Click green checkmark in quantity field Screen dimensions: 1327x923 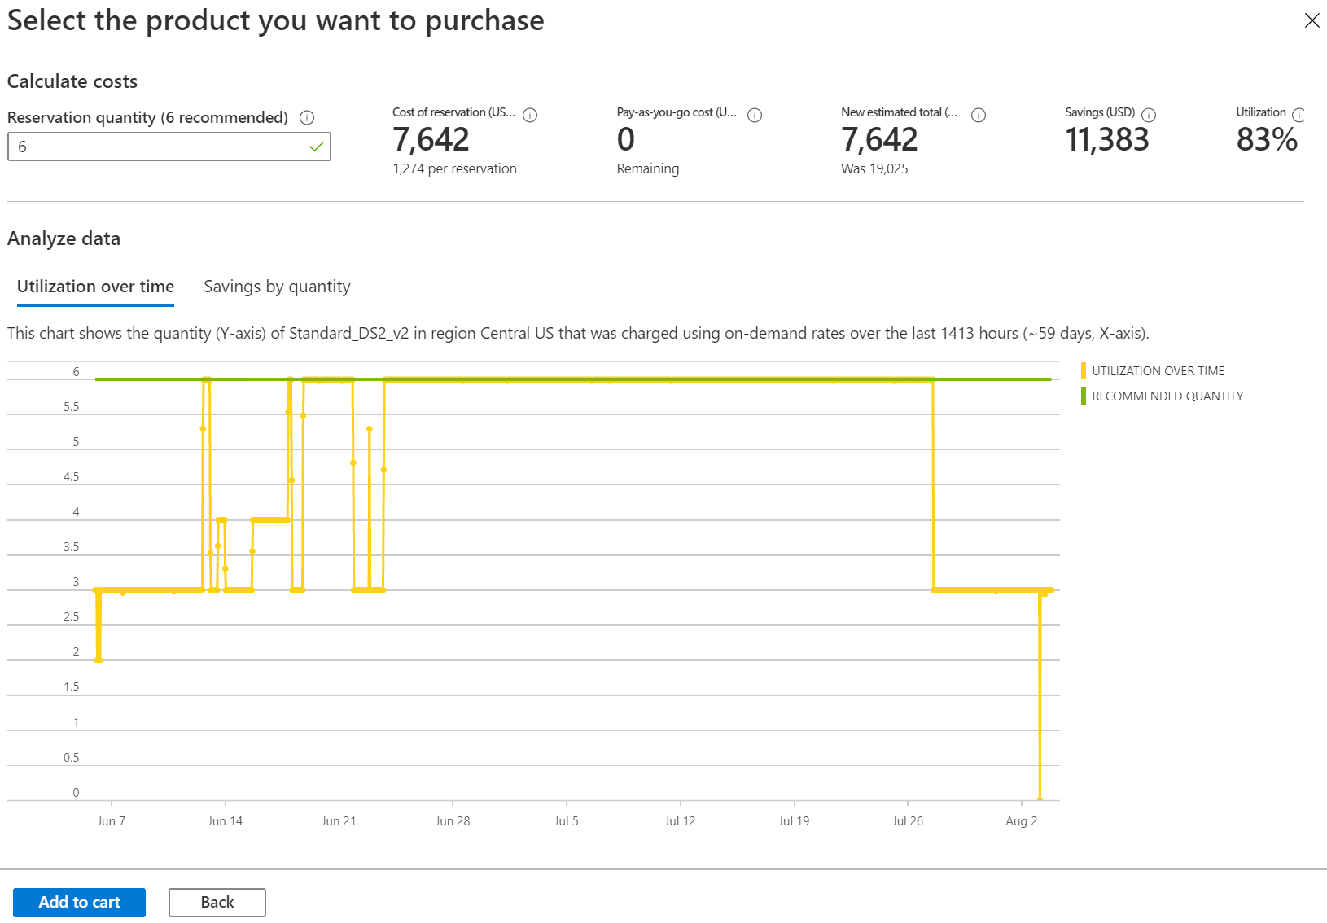click(x=316, y=147)
